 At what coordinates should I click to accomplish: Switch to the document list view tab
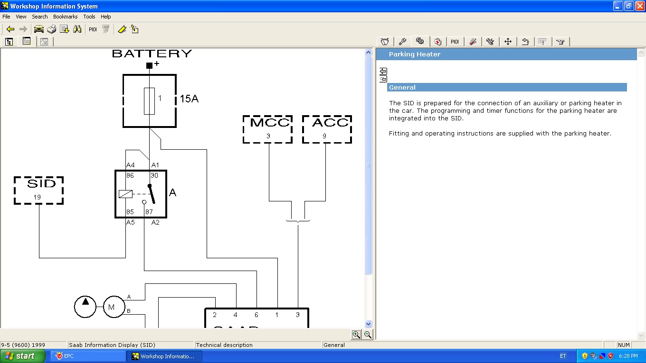click(27, 42)
